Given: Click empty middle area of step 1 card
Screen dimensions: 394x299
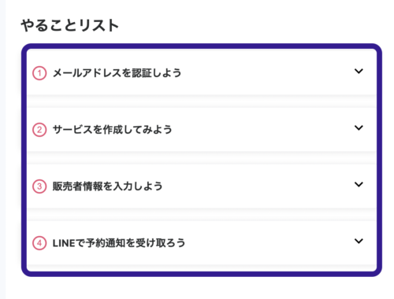Looking at the screenshot, I should click(x=262, y=73).
